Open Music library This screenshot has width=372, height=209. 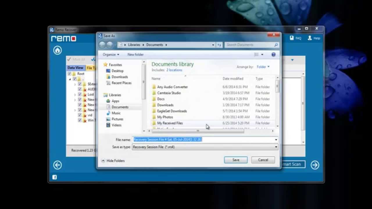tap(113, 113)
